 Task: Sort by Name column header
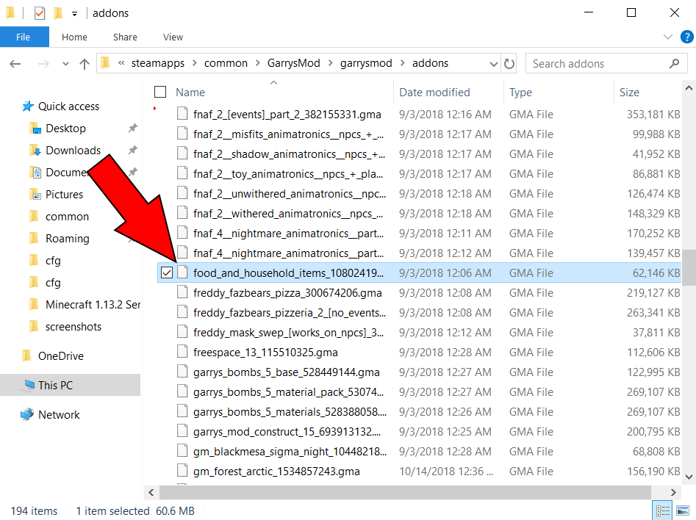[x=190, y=93]
